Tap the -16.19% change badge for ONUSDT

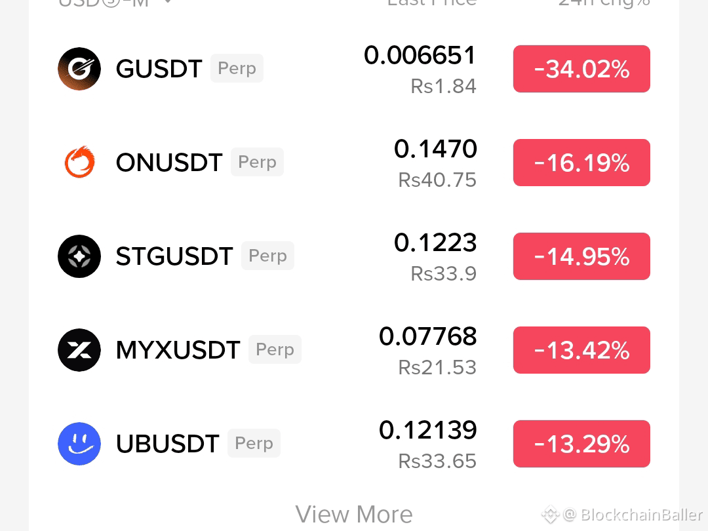pyautogui.click(x=581, y=163)
